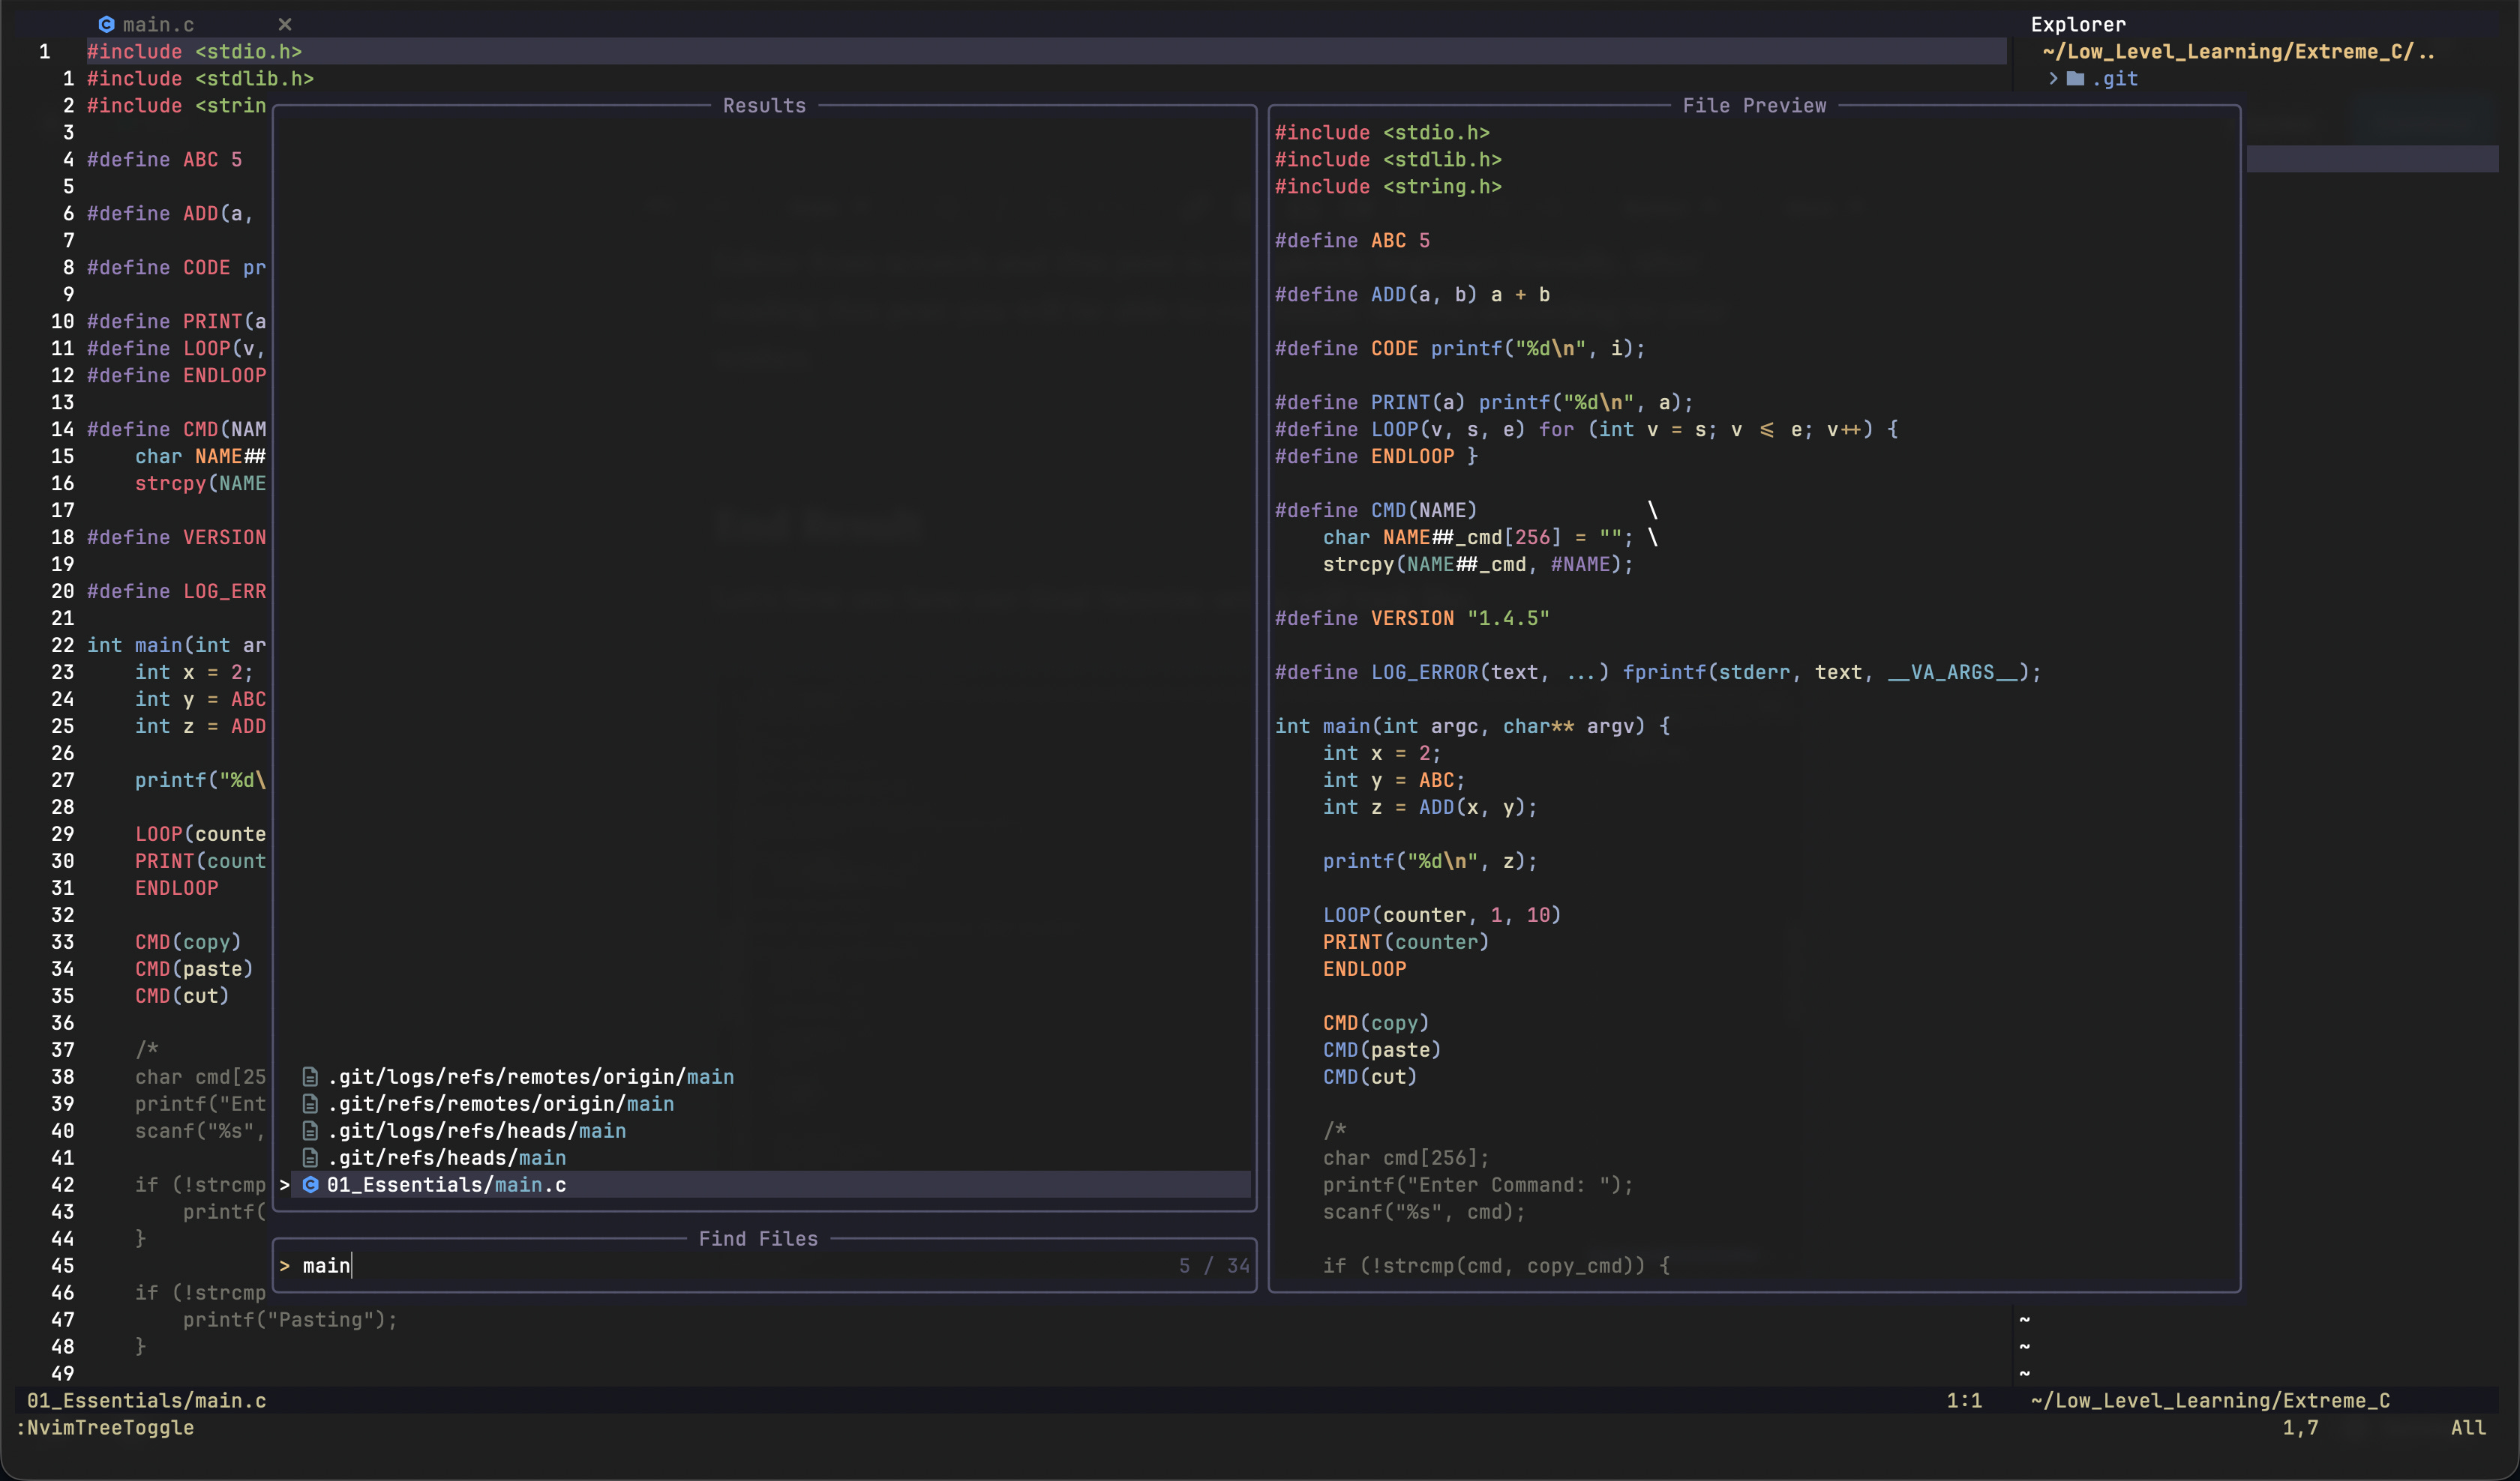This screenshot has height=1481, width=2520.
Task: Click the C file icon on main.c tab
Action: coord(106,24)
